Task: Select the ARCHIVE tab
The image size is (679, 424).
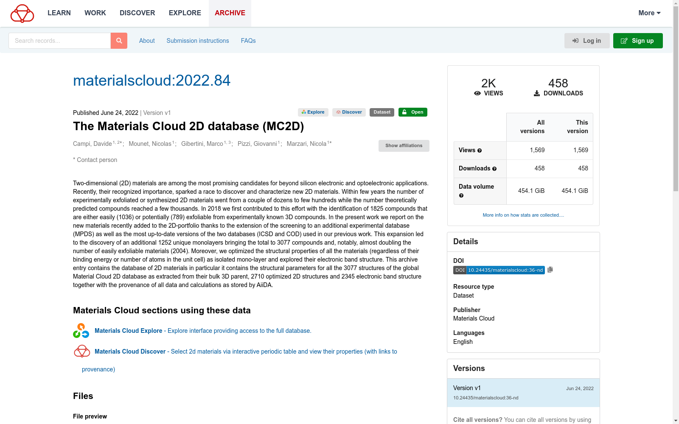Action: (230, 13)
